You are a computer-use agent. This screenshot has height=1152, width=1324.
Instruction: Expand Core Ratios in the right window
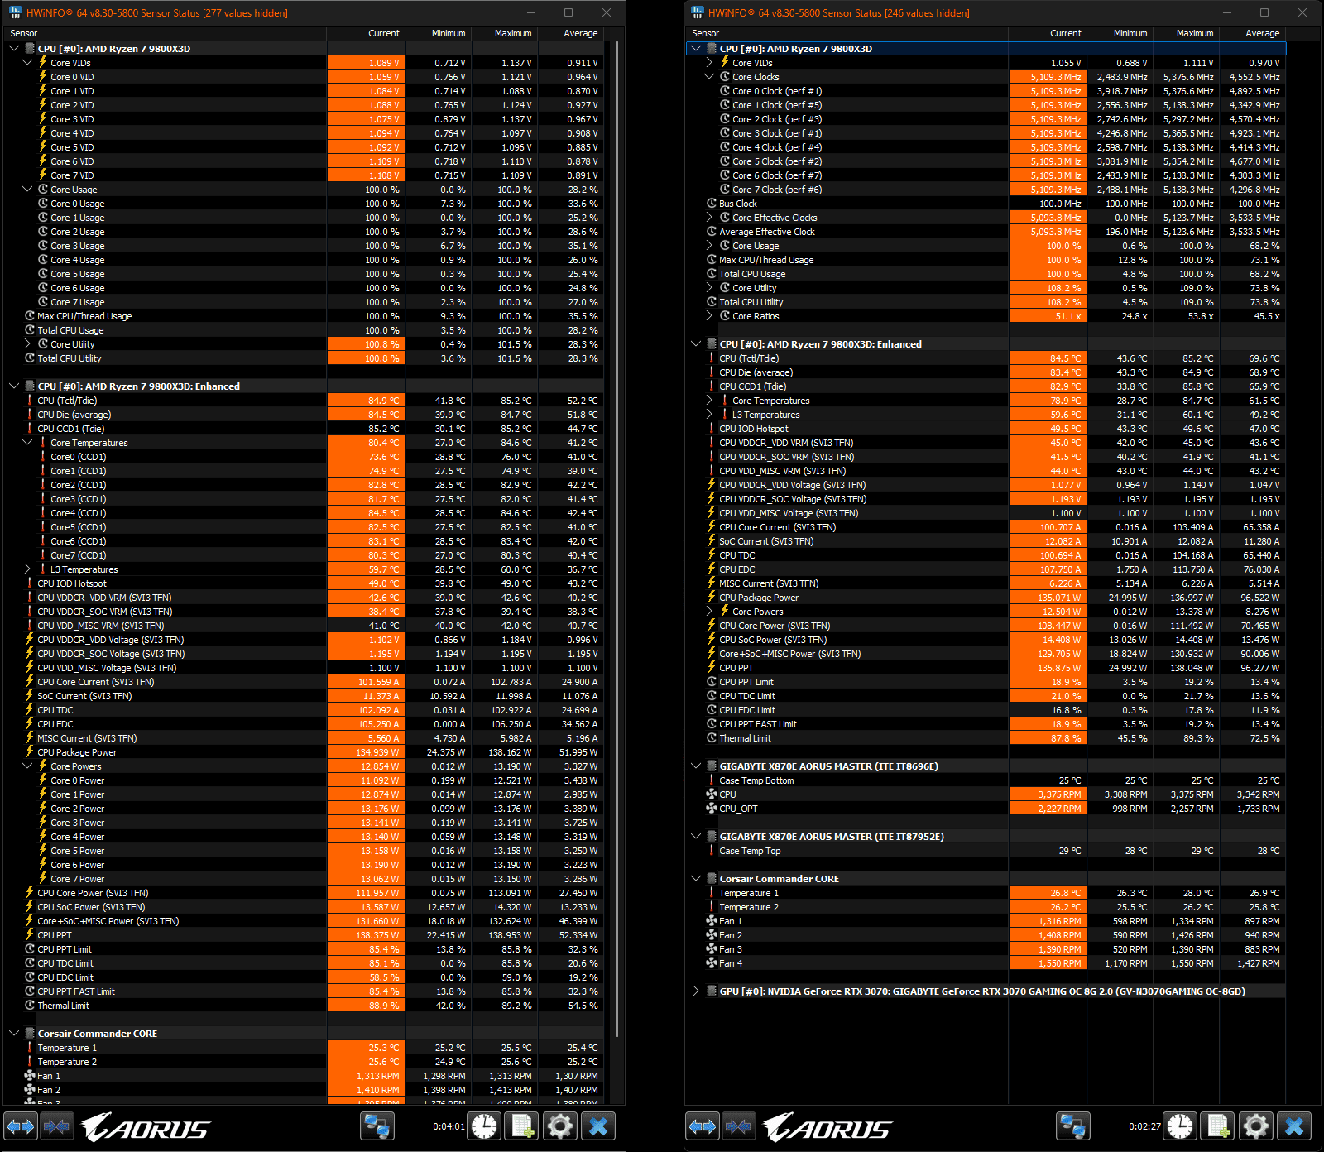[x=709, y=316]
